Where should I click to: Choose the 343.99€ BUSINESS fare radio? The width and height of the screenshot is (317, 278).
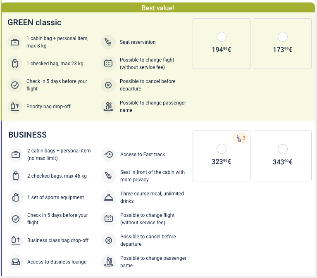coord(282,149)
